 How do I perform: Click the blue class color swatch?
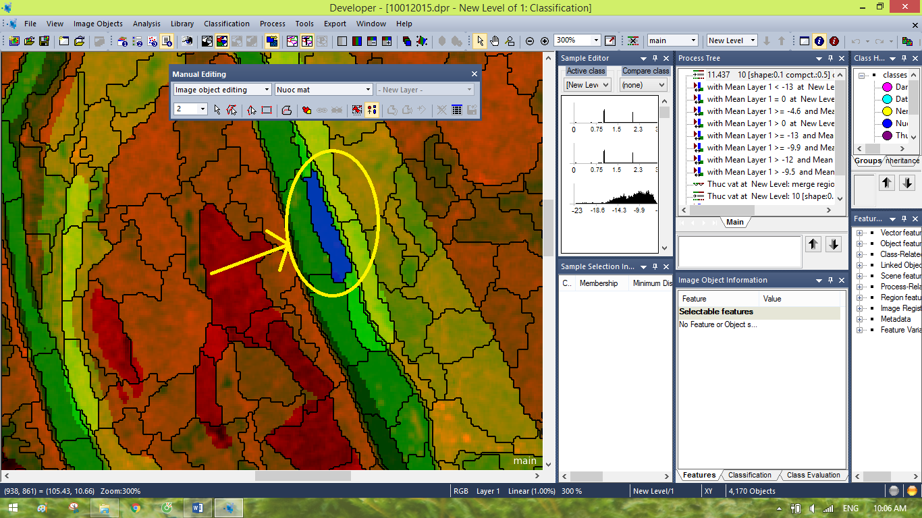[887, 123]
